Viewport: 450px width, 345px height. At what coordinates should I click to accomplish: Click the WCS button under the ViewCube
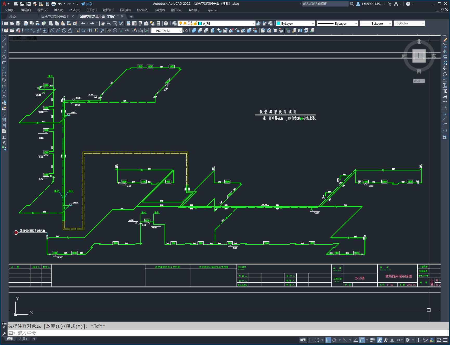click(419, 81)
